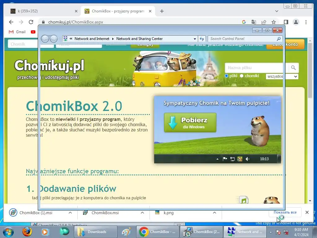Click page scrollbar down arrow
Screen dimensions: 317x238
pos(310,201)
